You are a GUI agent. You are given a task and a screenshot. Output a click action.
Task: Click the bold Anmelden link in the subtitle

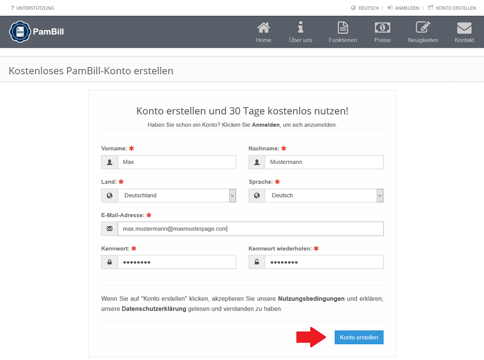click(265, 125)
